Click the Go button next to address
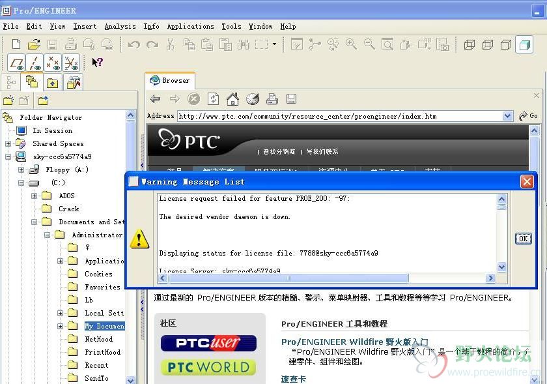 (528, 115)
